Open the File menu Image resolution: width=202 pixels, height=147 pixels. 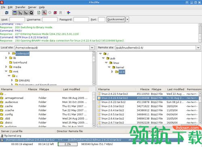(3, 7)
